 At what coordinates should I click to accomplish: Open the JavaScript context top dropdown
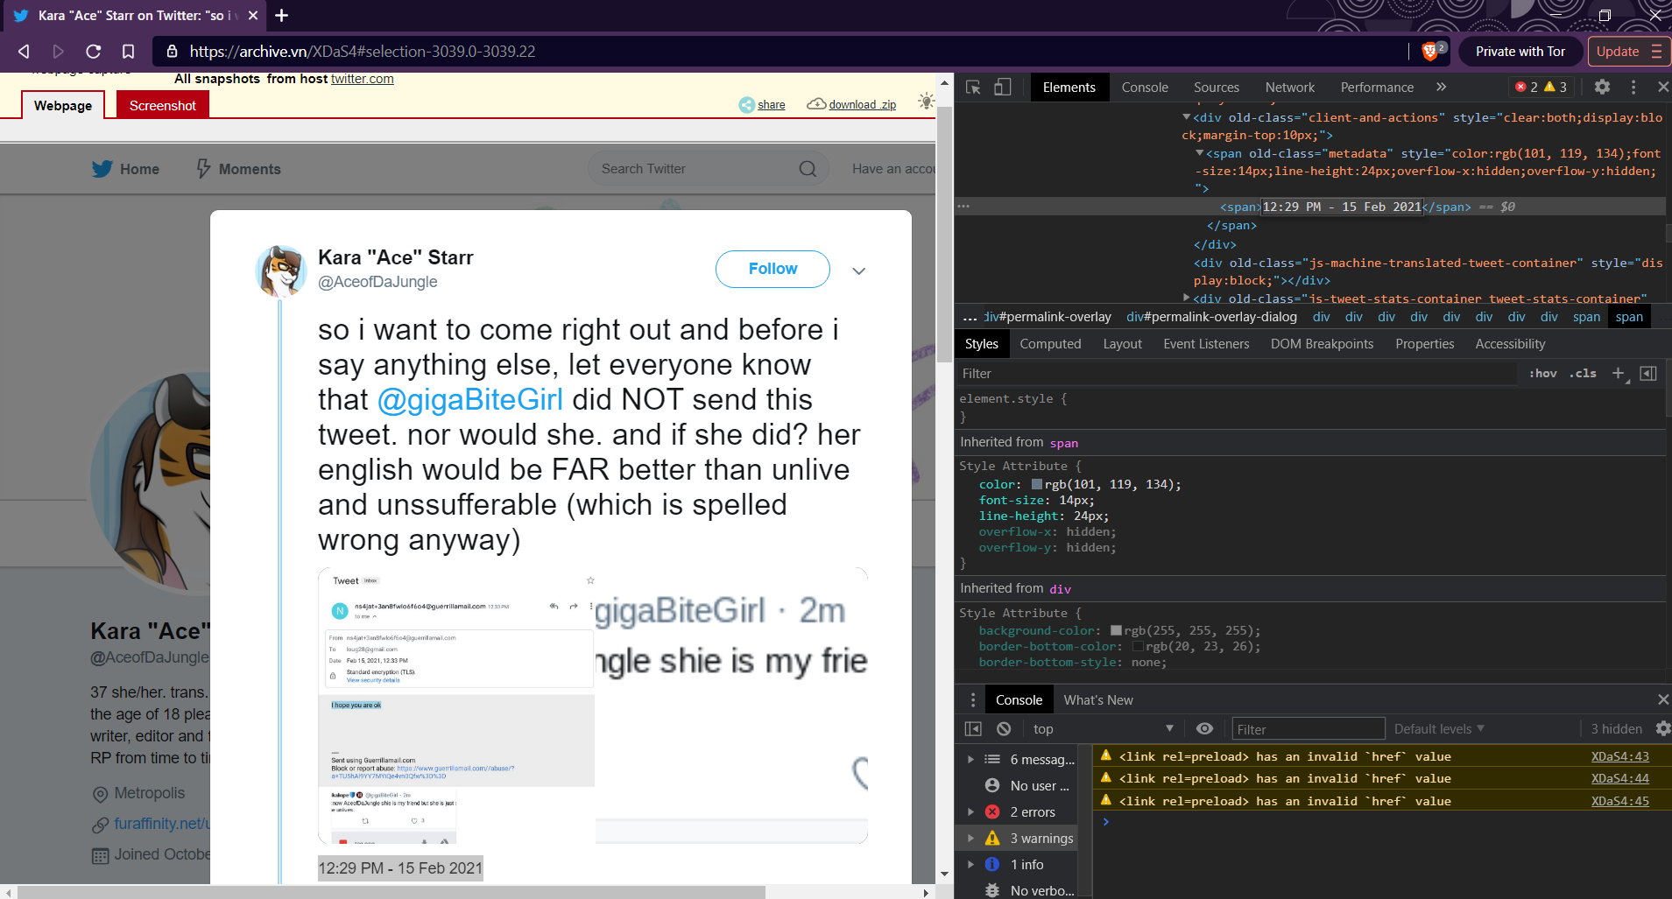(x=1103, y=729)
